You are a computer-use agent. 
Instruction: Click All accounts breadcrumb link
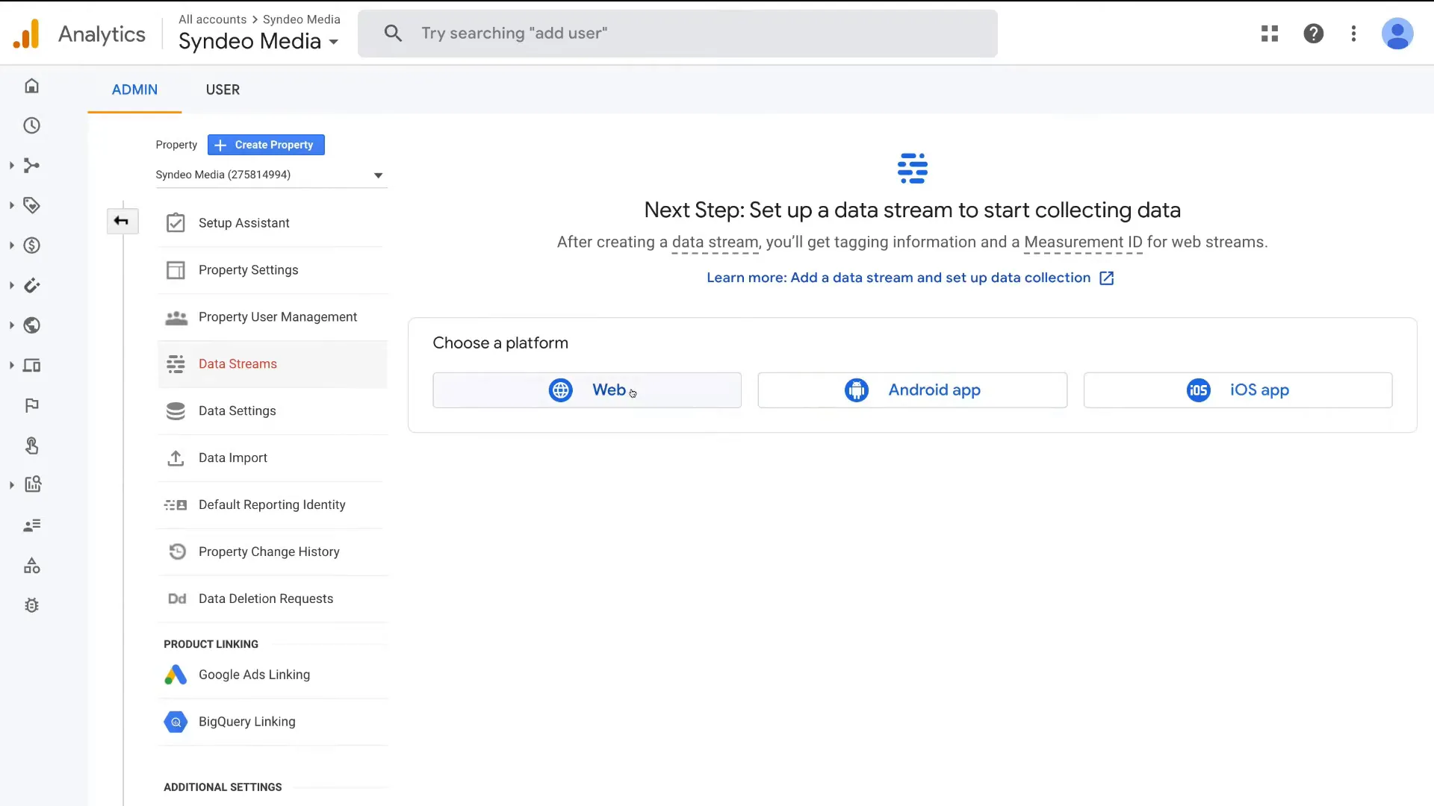point(212,19)
